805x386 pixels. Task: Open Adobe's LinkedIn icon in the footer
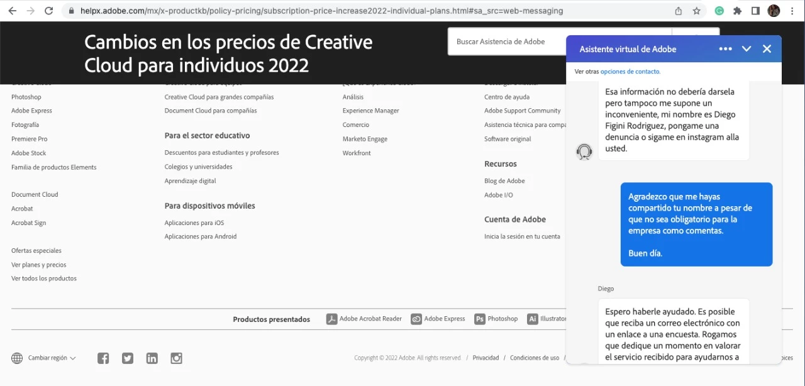tap(152, 358)
